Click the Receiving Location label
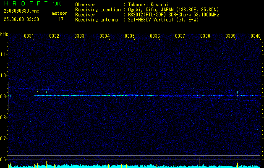Image resolution: width=264 pixels, height=168 pixels. click(x=98, y=10)
